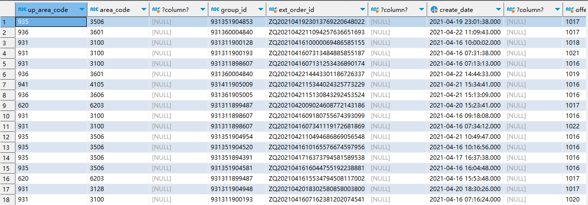Screen dimensions: 588x205
Task: Open the area_code column filter dropdown arrow
Action: pyautogui.click(x=143, y=10)
